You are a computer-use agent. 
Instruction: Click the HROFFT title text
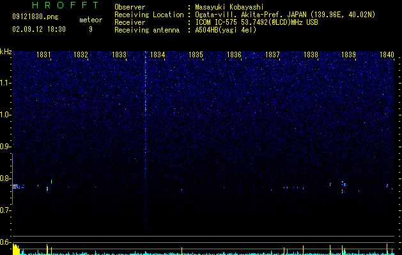[65, 5]
